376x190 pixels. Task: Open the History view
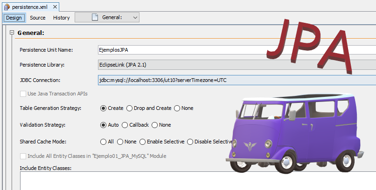click(x=62, y=18)
